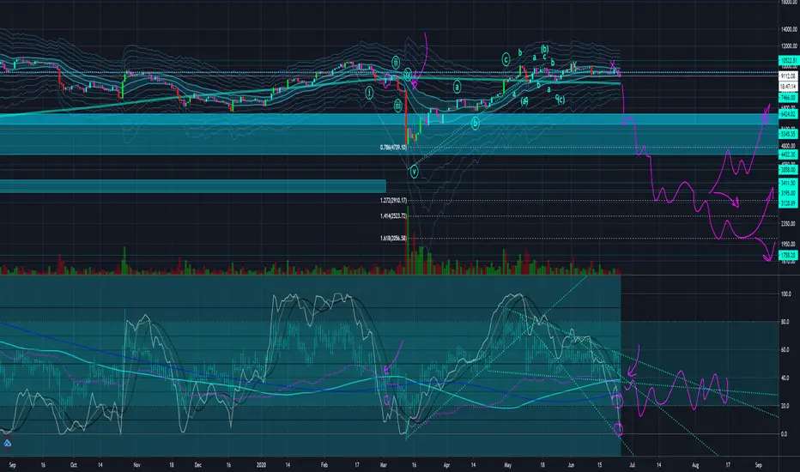
Task: Click the 12000.00 price axis value
Action: (x=789, y=46)
